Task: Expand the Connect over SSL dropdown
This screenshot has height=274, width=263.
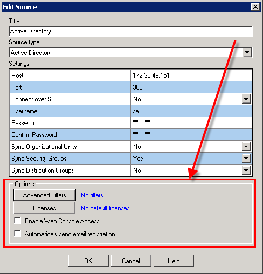Action: [246, 99]
